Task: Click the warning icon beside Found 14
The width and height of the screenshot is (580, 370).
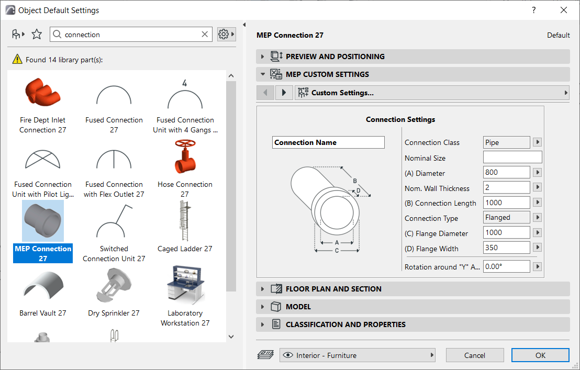Action: tap(17, 59)
